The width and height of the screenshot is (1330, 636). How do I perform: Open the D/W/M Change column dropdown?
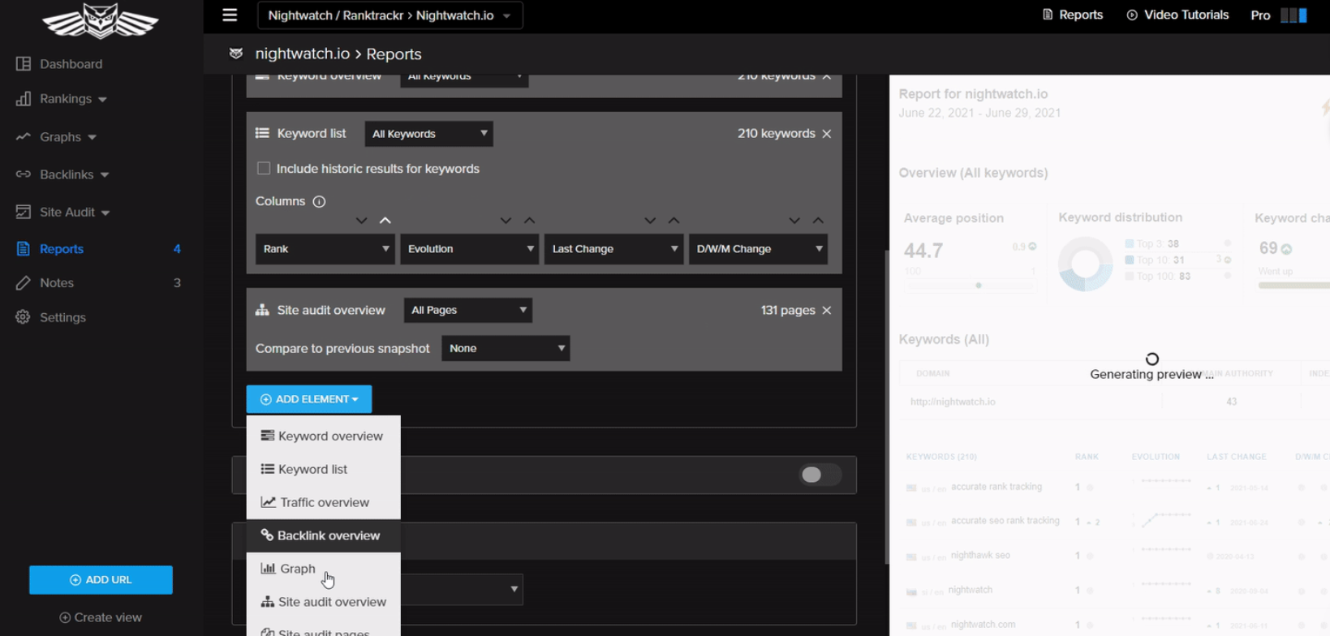pyautogui.click(x=758, y=249)
